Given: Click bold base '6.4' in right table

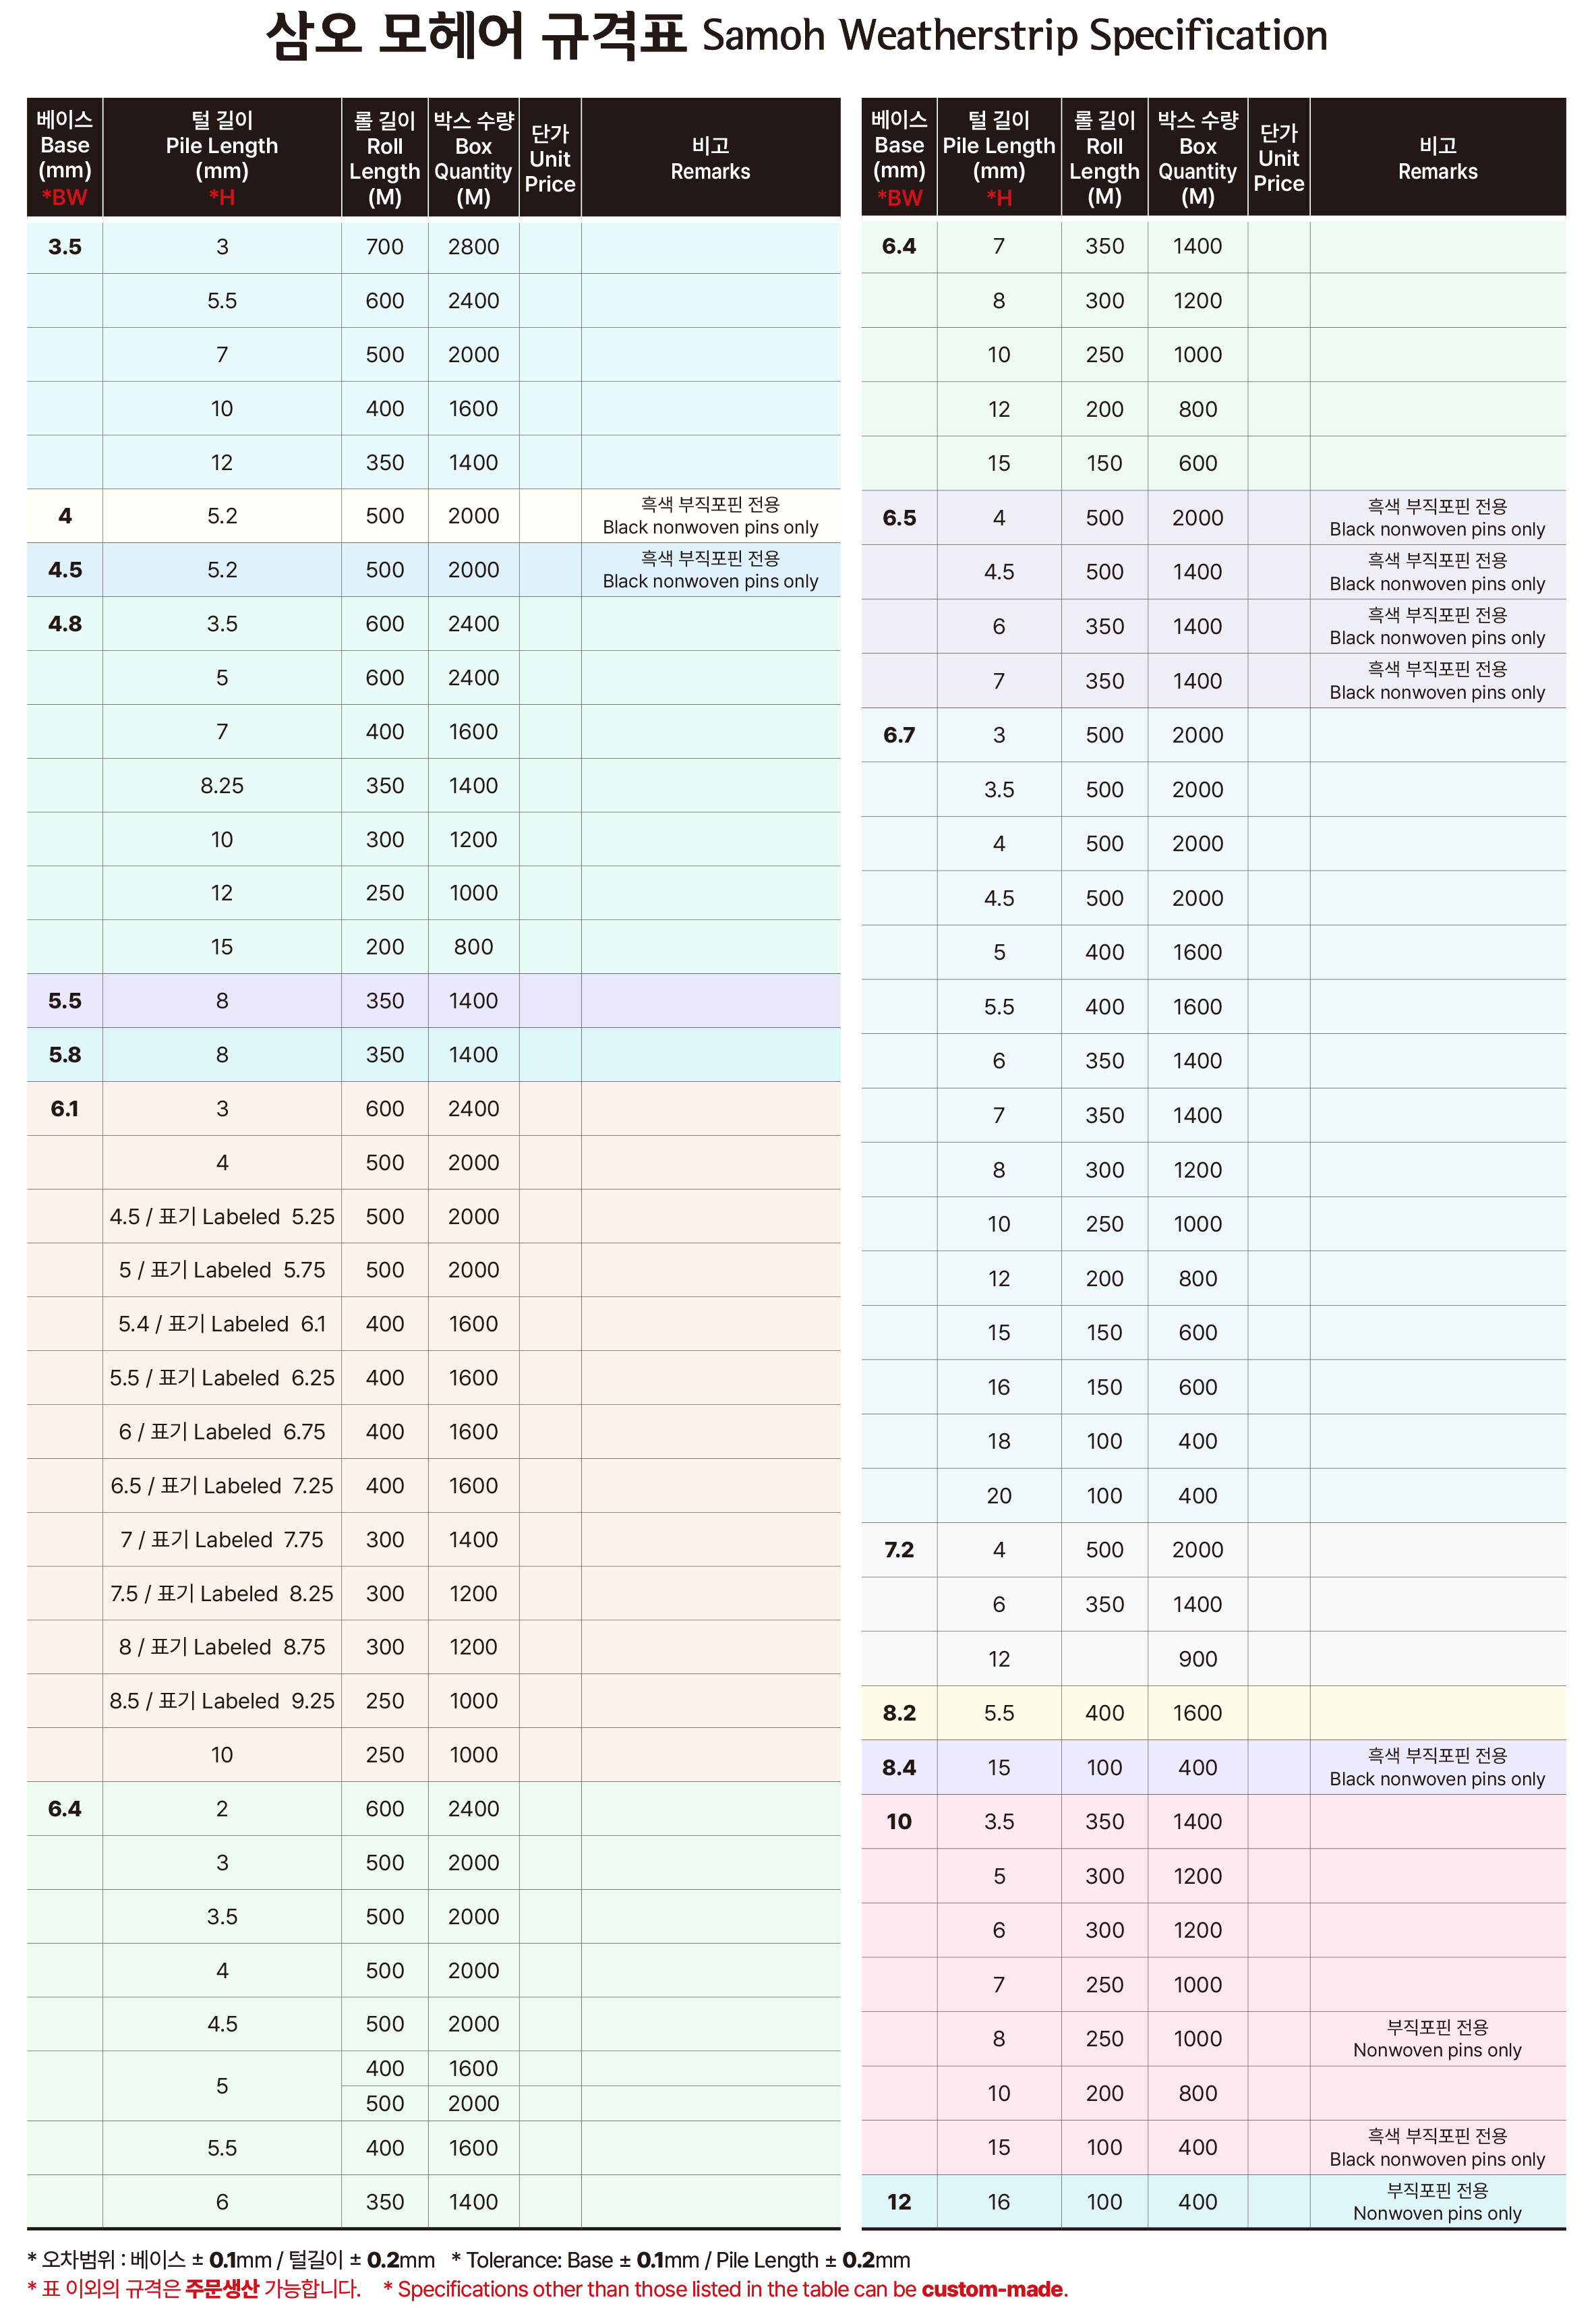Looking at the screenshot, I should (899, 246).
